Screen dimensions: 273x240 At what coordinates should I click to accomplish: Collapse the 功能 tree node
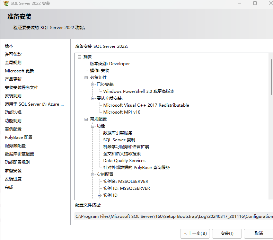[93, 126]
